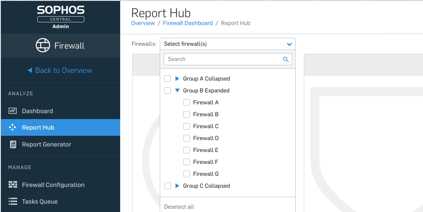423x212 pixels.
Task: Expand Group A Collapsed arrow
Action: (177, 79)
